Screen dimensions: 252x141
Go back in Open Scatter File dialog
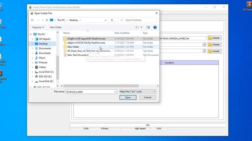[32, 20]
